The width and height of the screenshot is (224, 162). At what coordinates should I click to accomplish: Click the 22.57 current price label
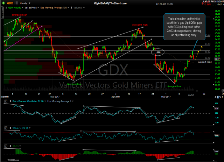pyautogui.click(x=217, y=59)
